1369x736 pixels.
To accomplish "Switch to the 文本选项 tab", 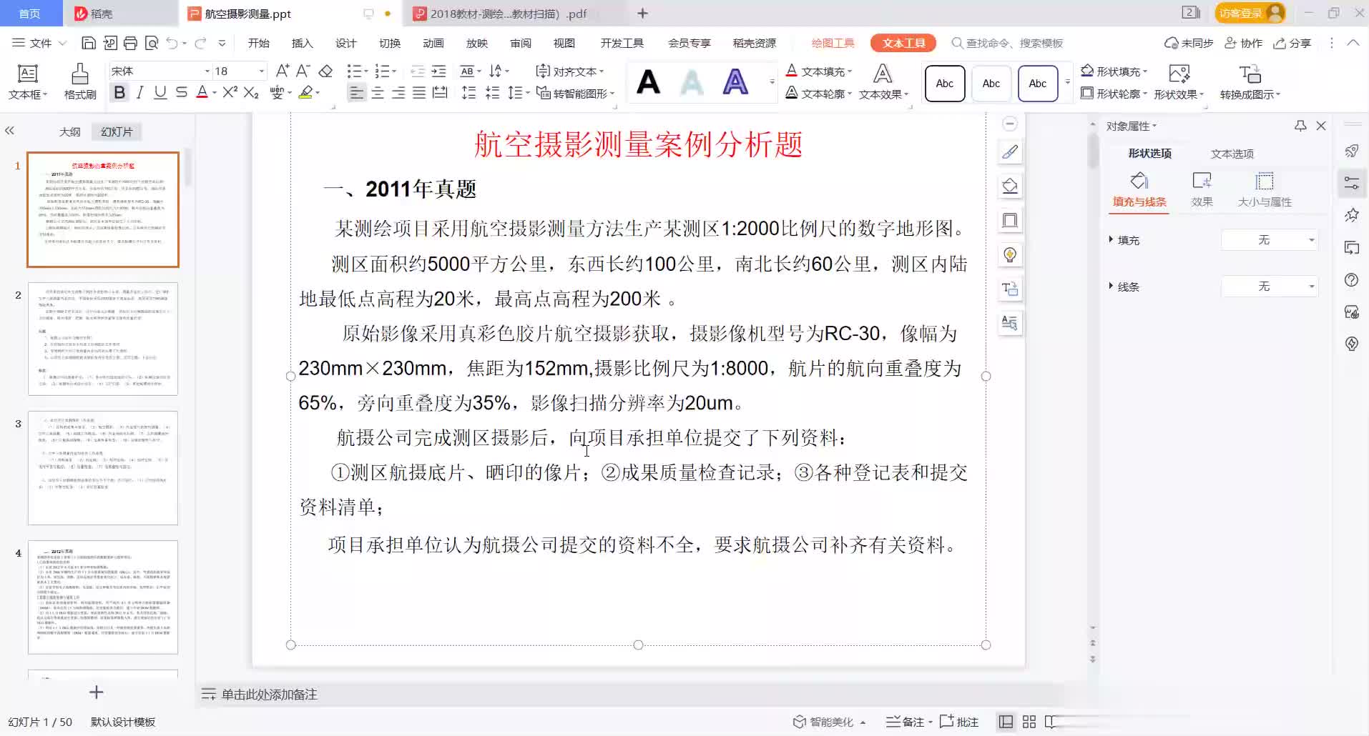I will (1232, 154).
